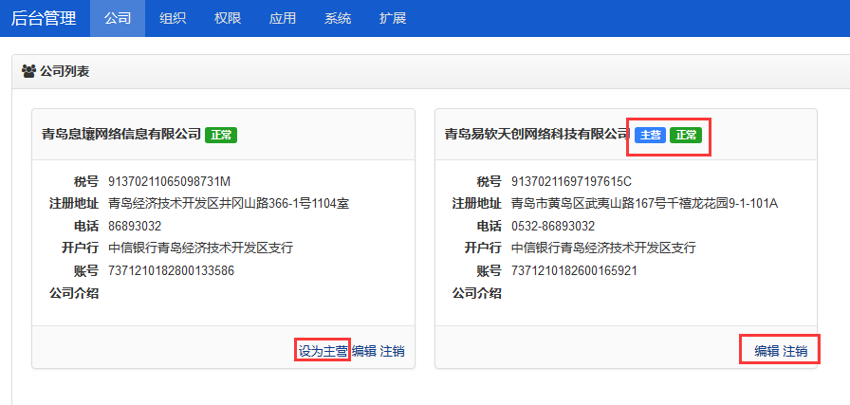850x405 pixels.
Task: Click the users icon beside 公司列表
Action: (x=28, y=71)
